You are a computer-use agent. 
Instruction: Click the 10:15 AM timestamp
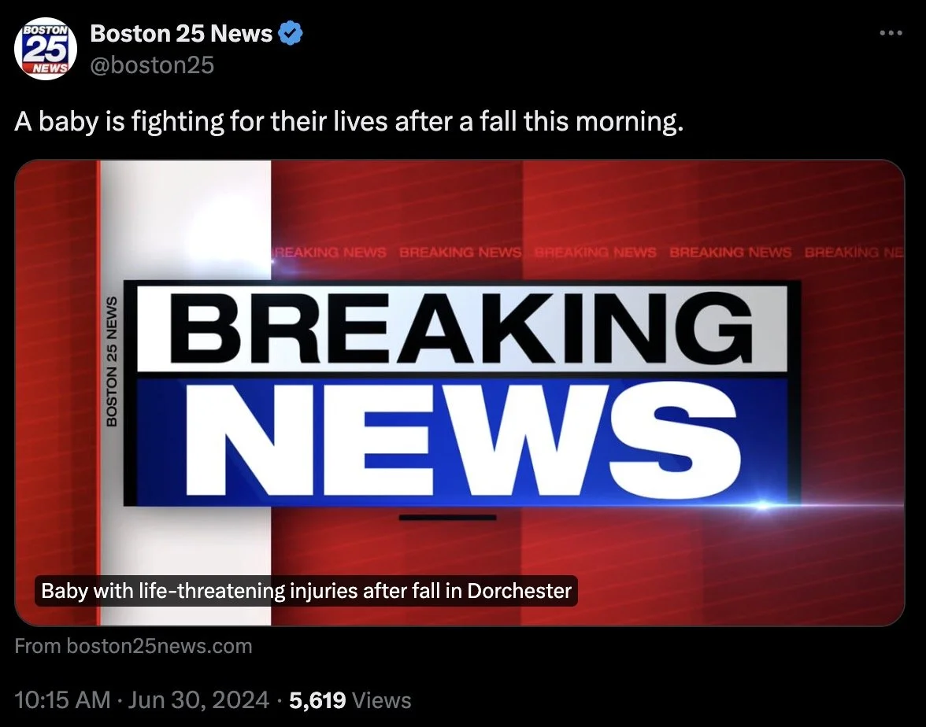point(62,700)
